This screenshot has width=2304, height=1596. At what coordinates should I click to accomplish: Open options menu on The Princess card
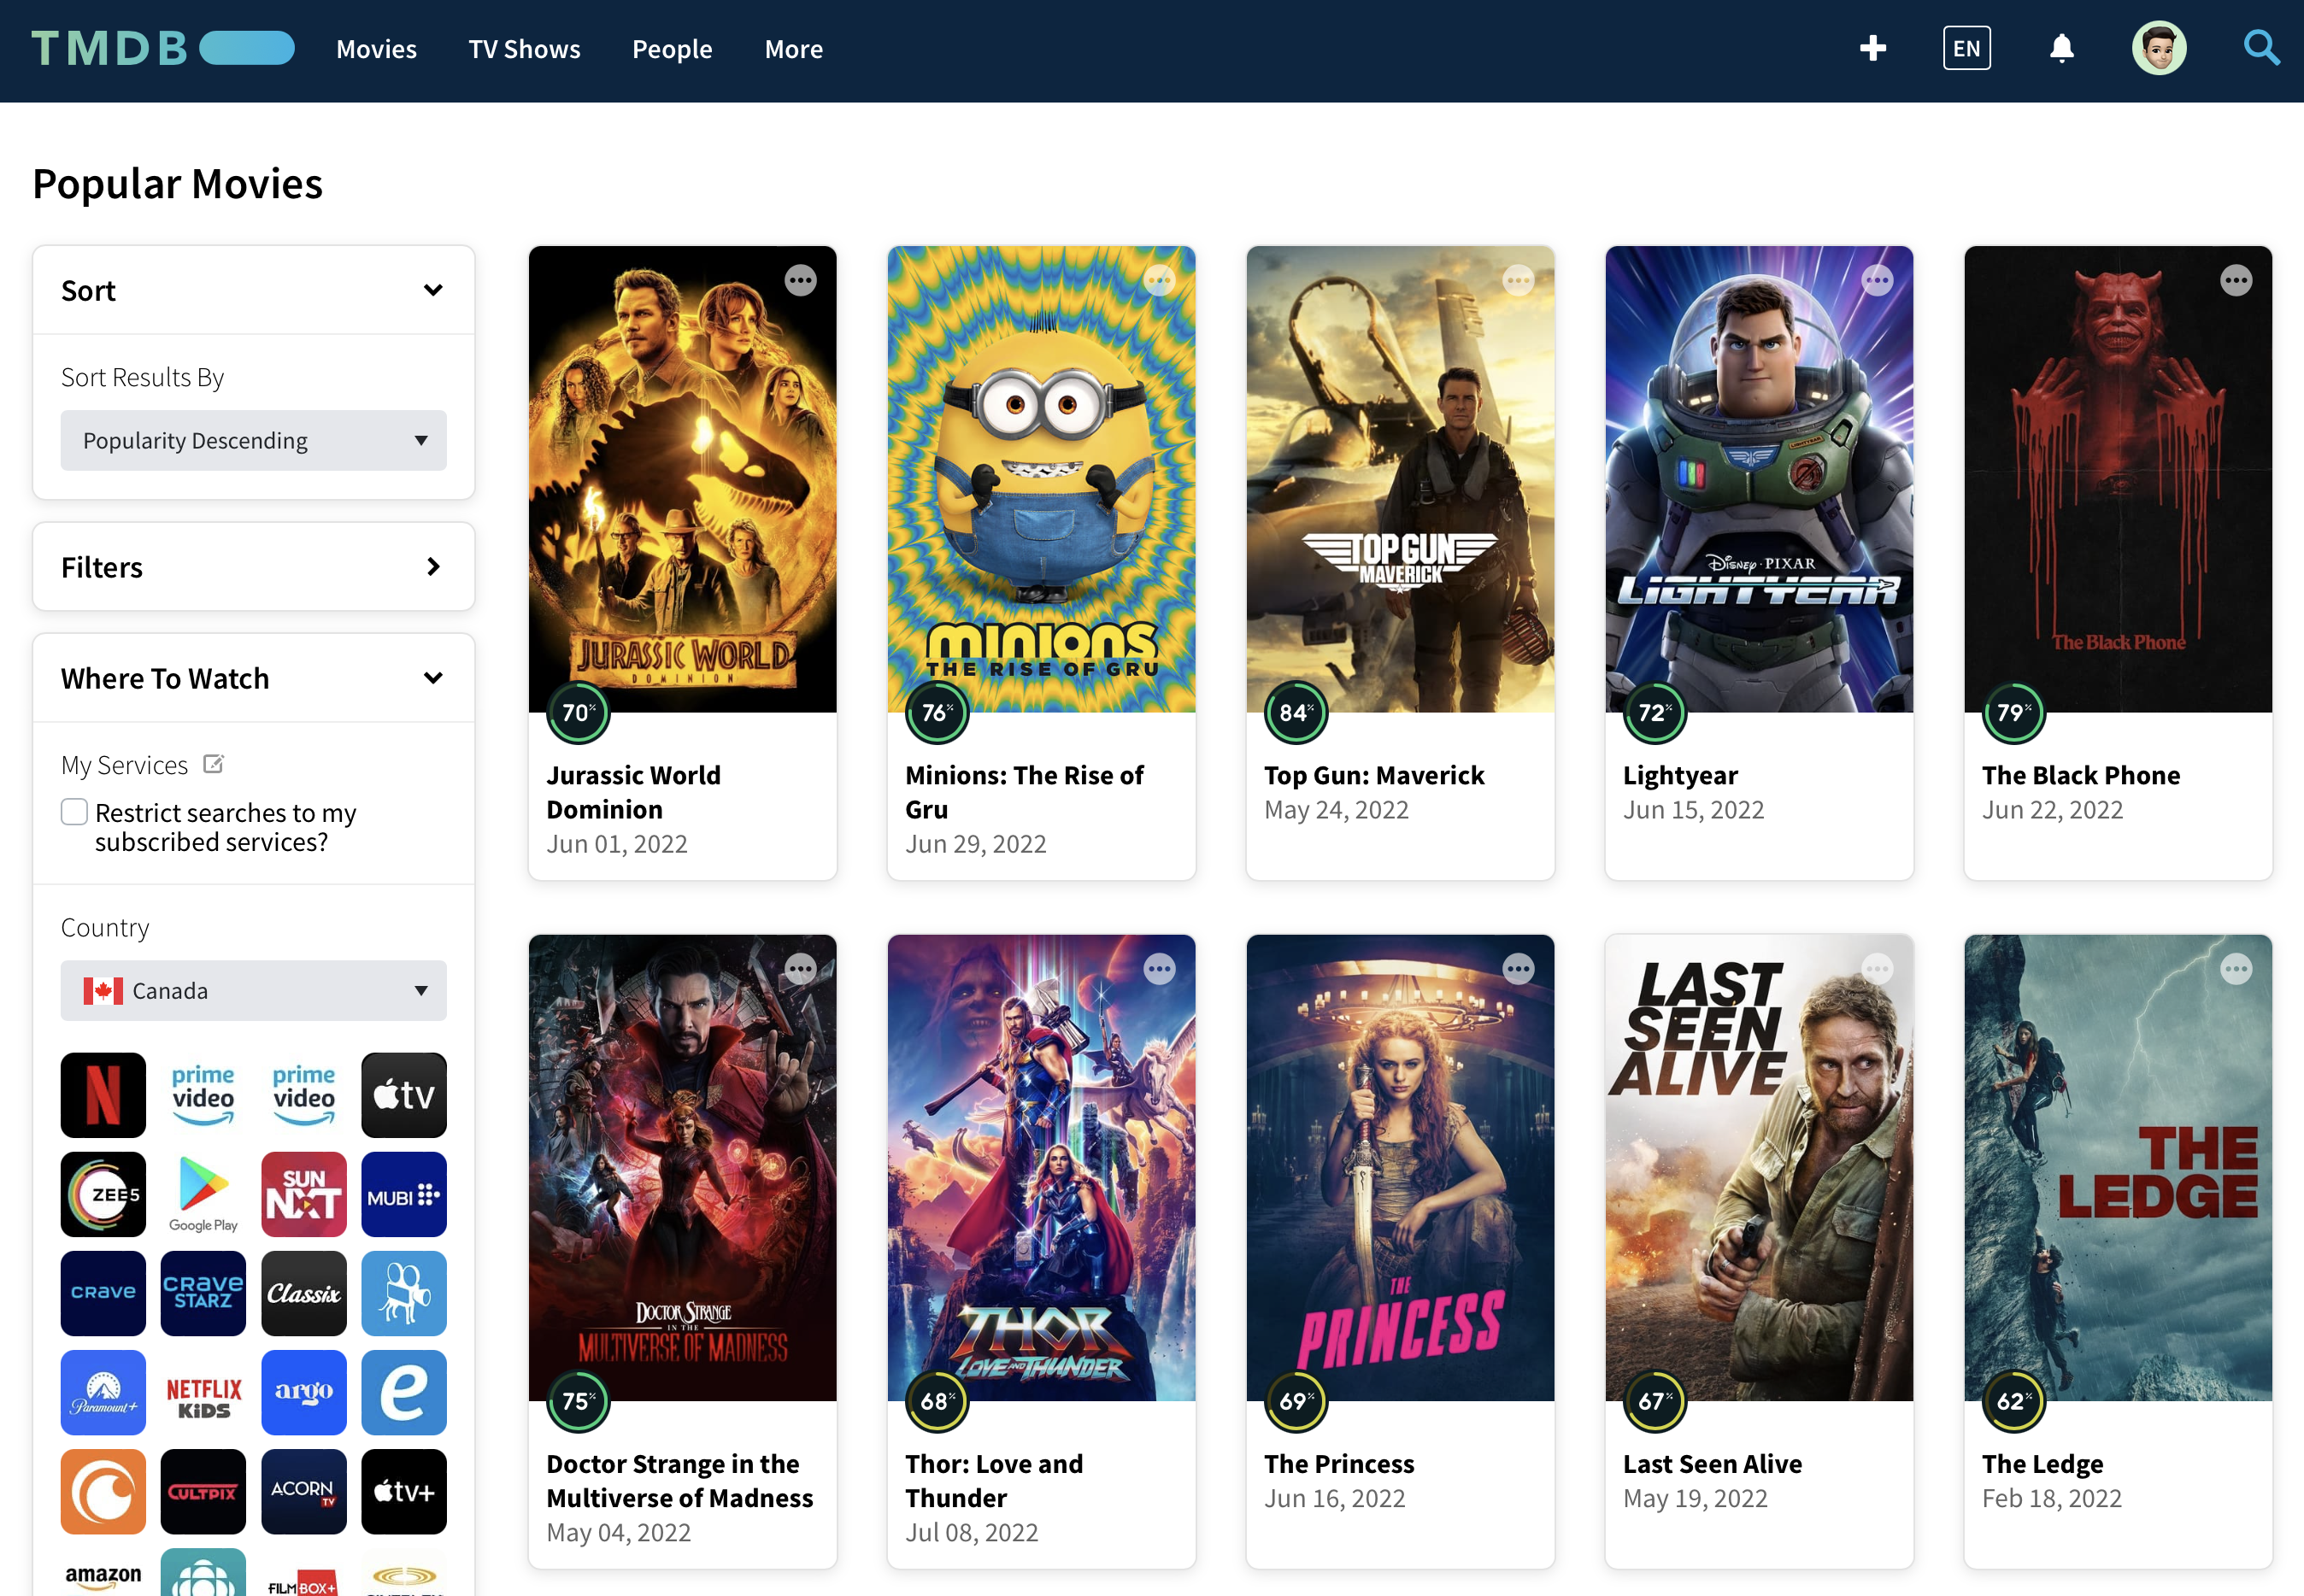1518,968
